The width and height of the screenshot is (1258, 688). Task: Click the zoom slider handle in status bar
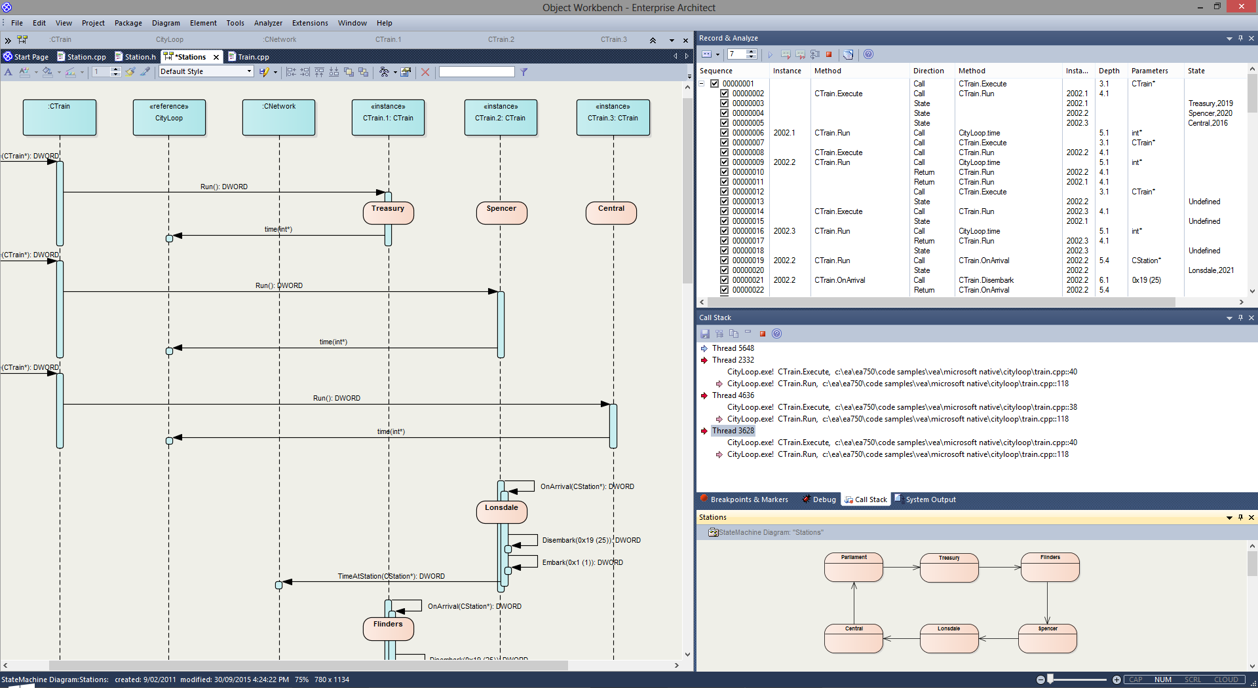[1050, 679]
